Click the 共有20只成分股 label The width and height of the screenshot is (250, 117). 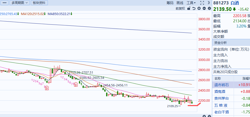225,72
